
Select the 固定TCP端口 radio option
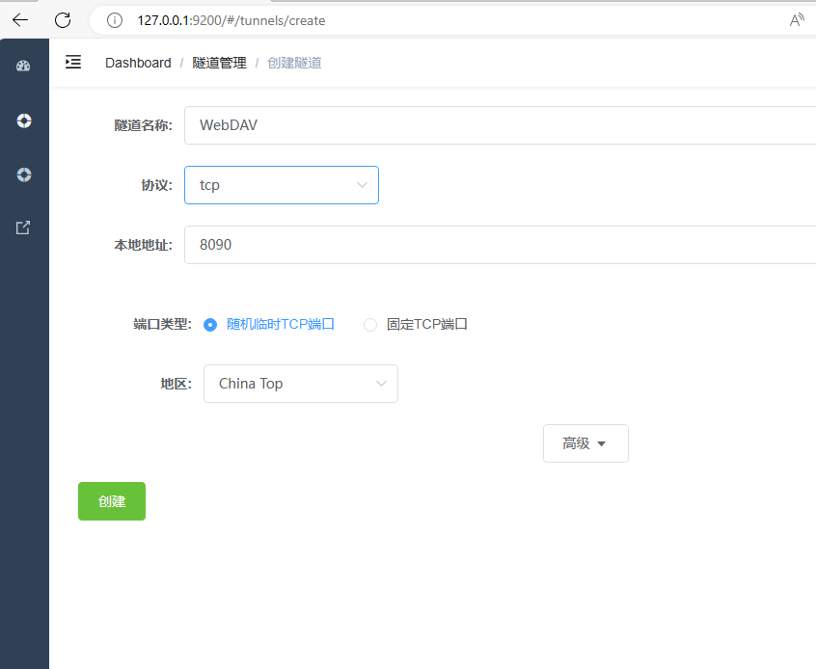click(370, 325)
